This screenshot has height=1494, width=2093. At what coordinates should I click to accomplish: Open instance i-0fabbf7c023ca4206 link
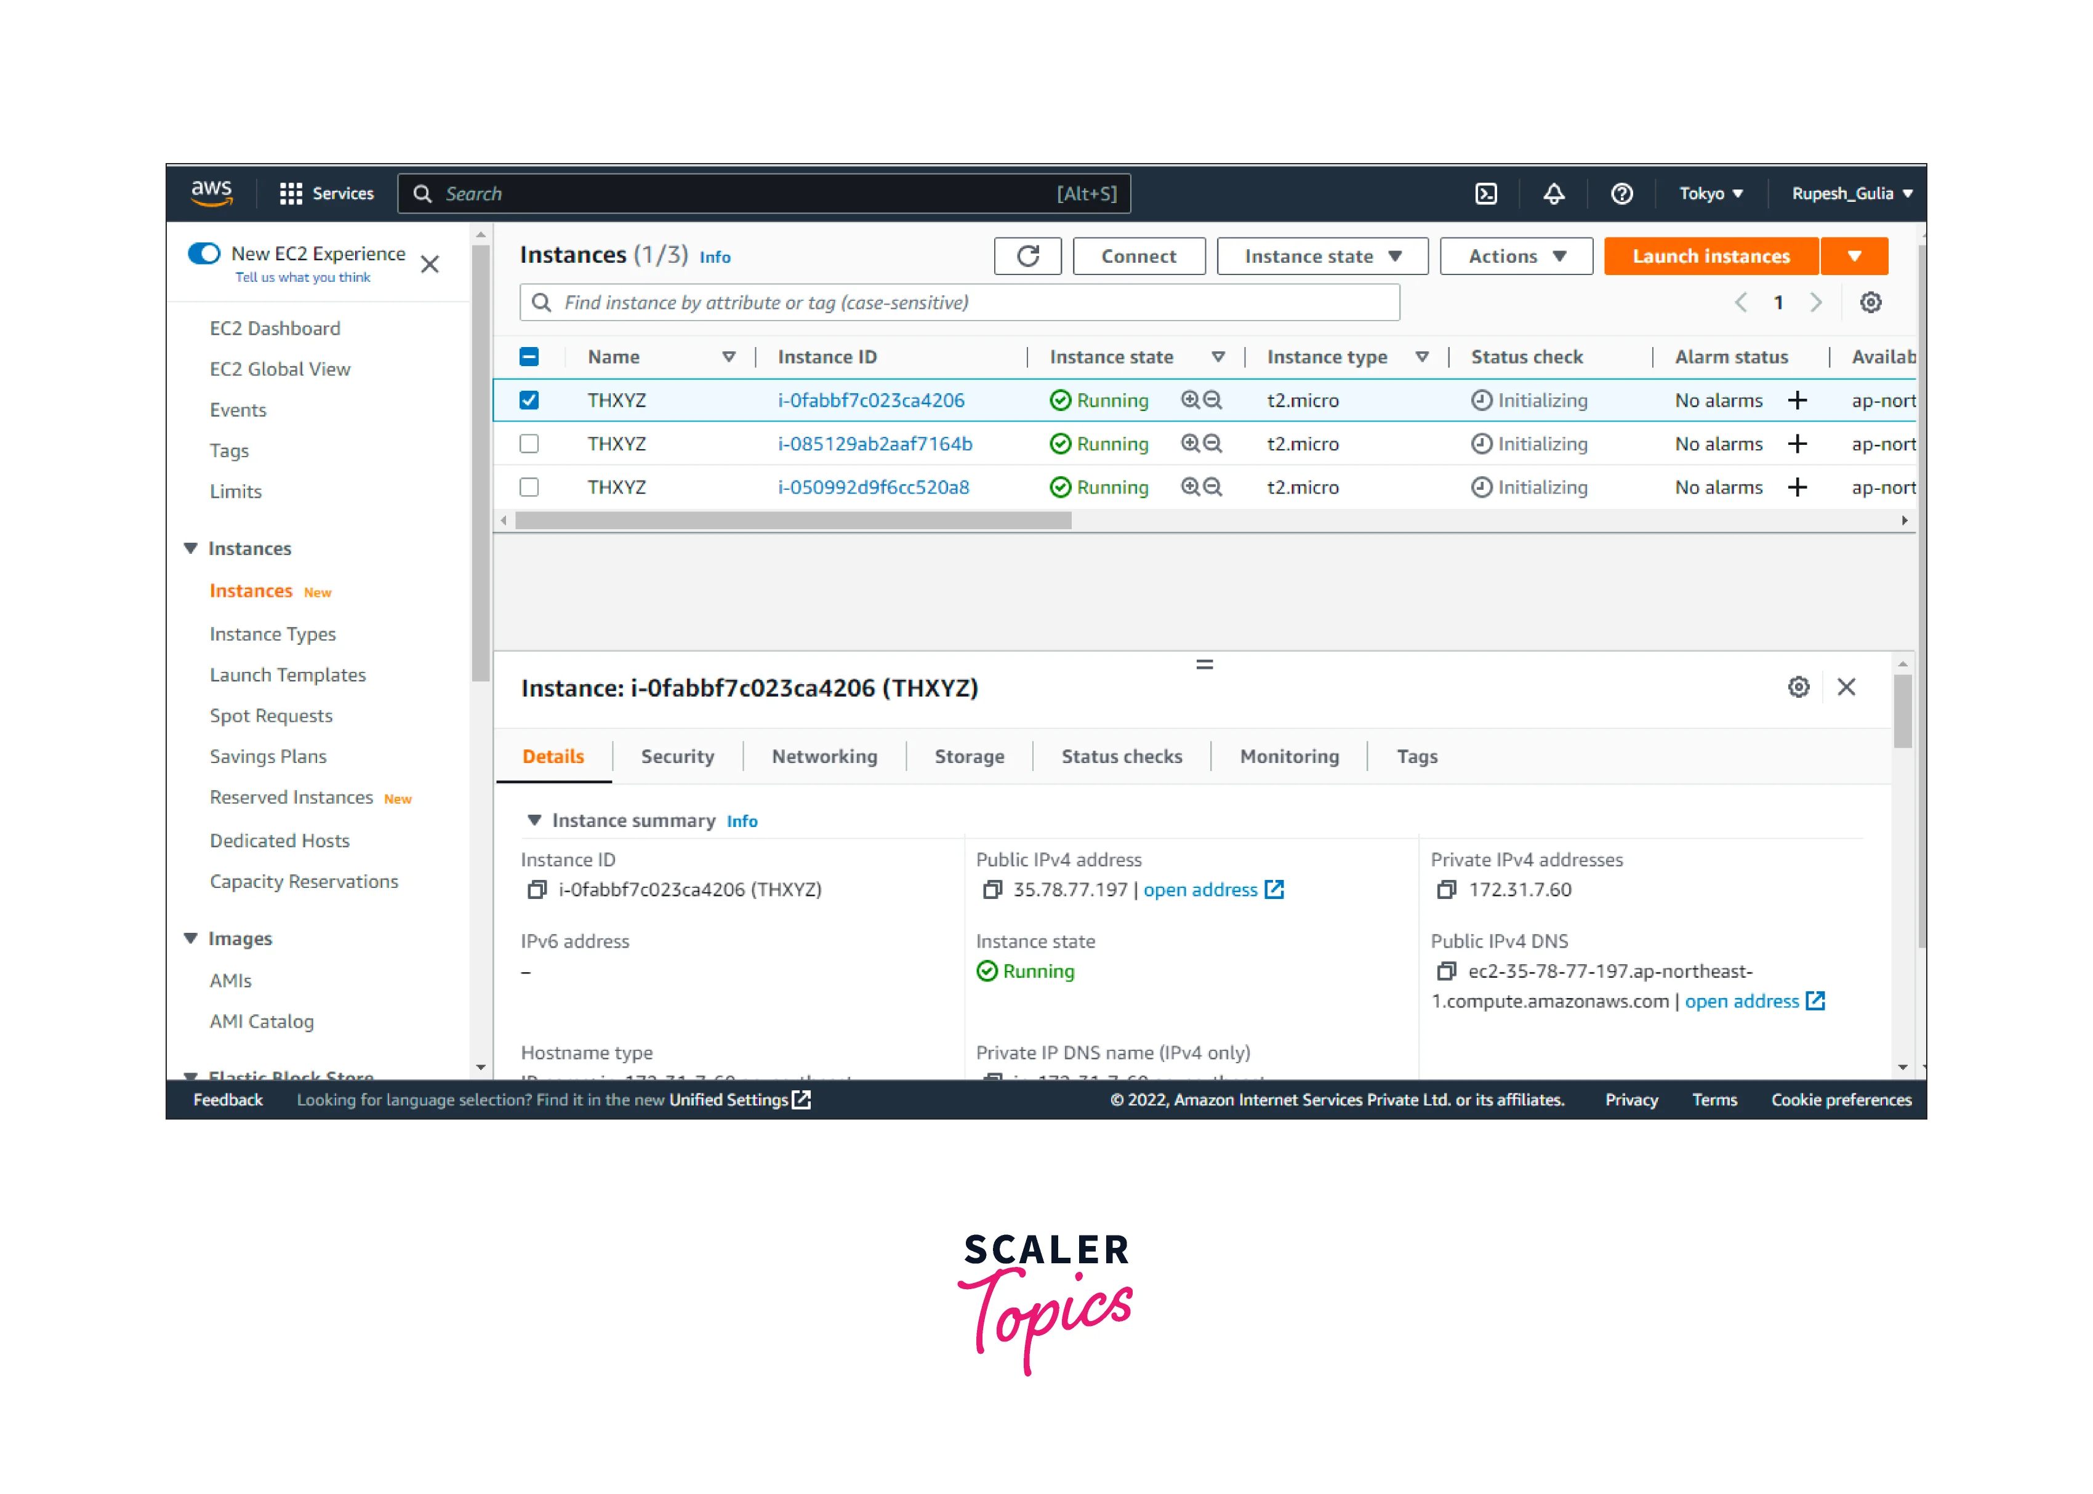[x=870, y=400]
